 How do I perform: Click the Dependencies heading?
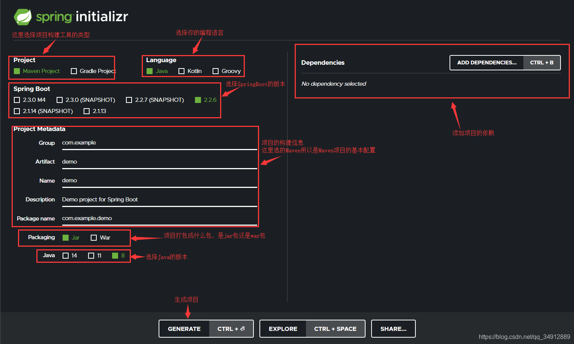323,63
